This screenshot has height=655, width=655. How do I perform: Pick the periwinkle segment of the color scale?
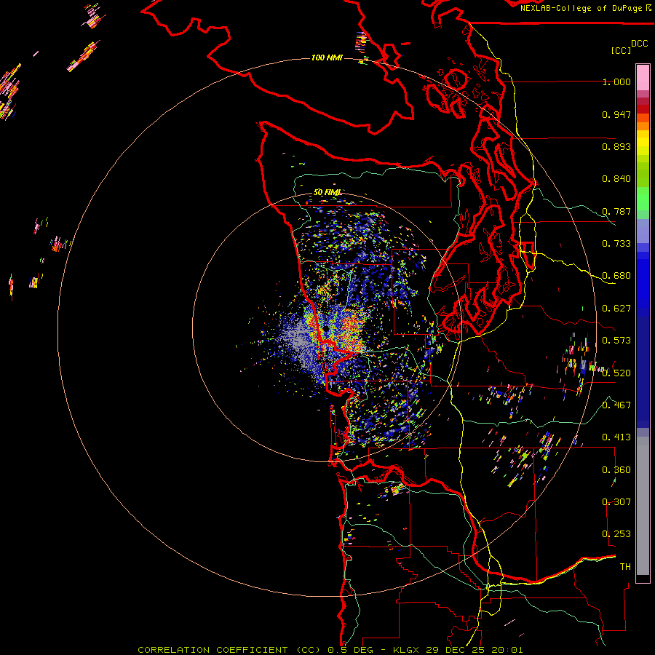pyautogui.click(x=643, y=231)
